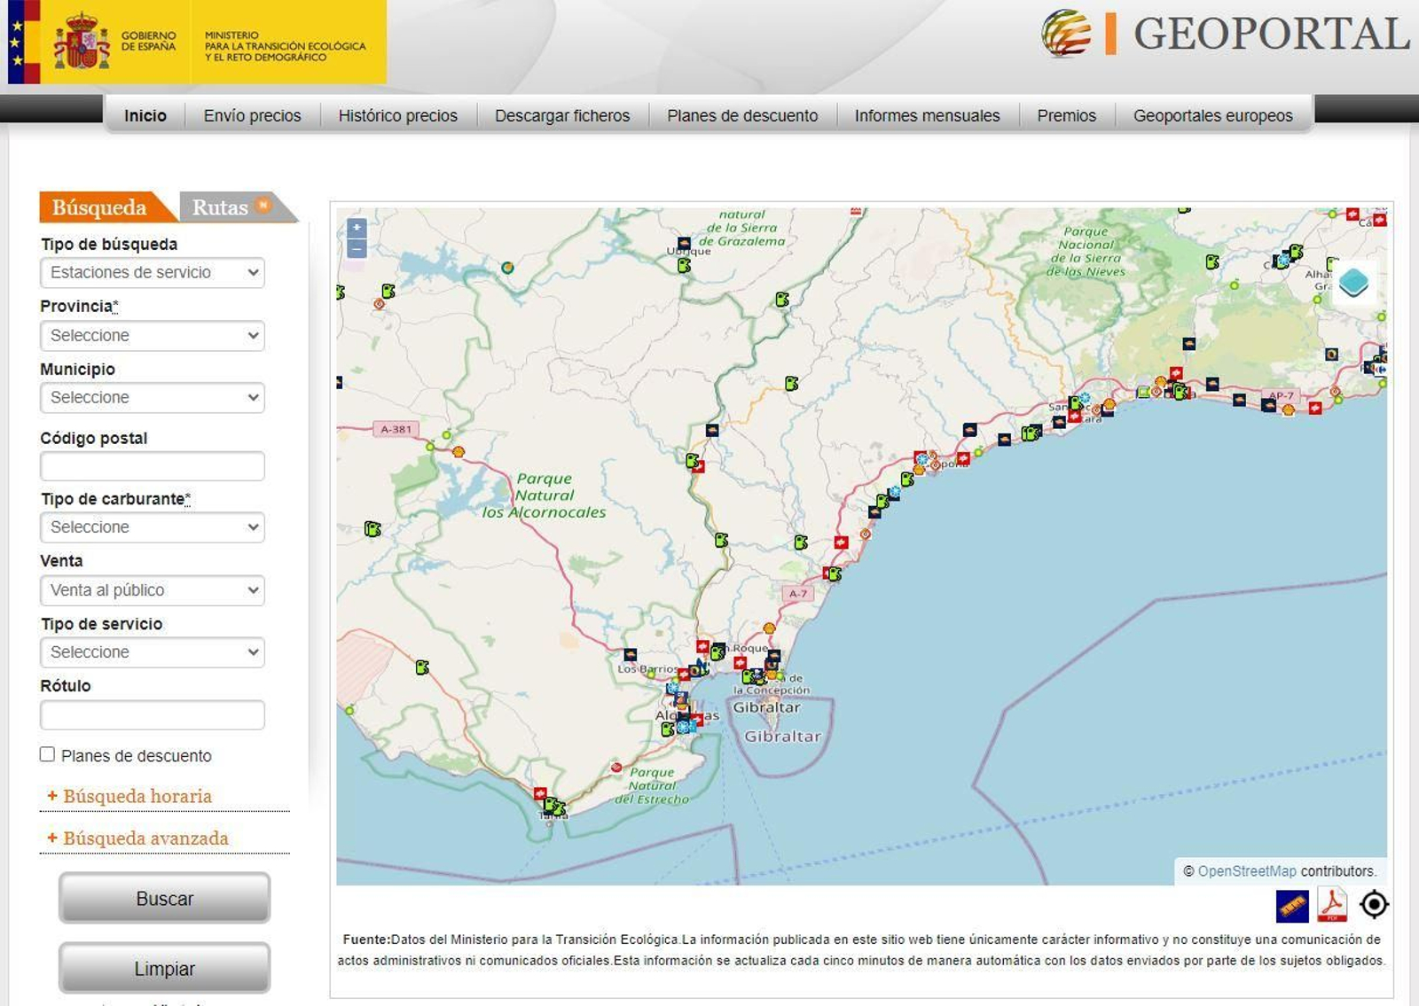Click the Buscar button

[x=164, y=898]
